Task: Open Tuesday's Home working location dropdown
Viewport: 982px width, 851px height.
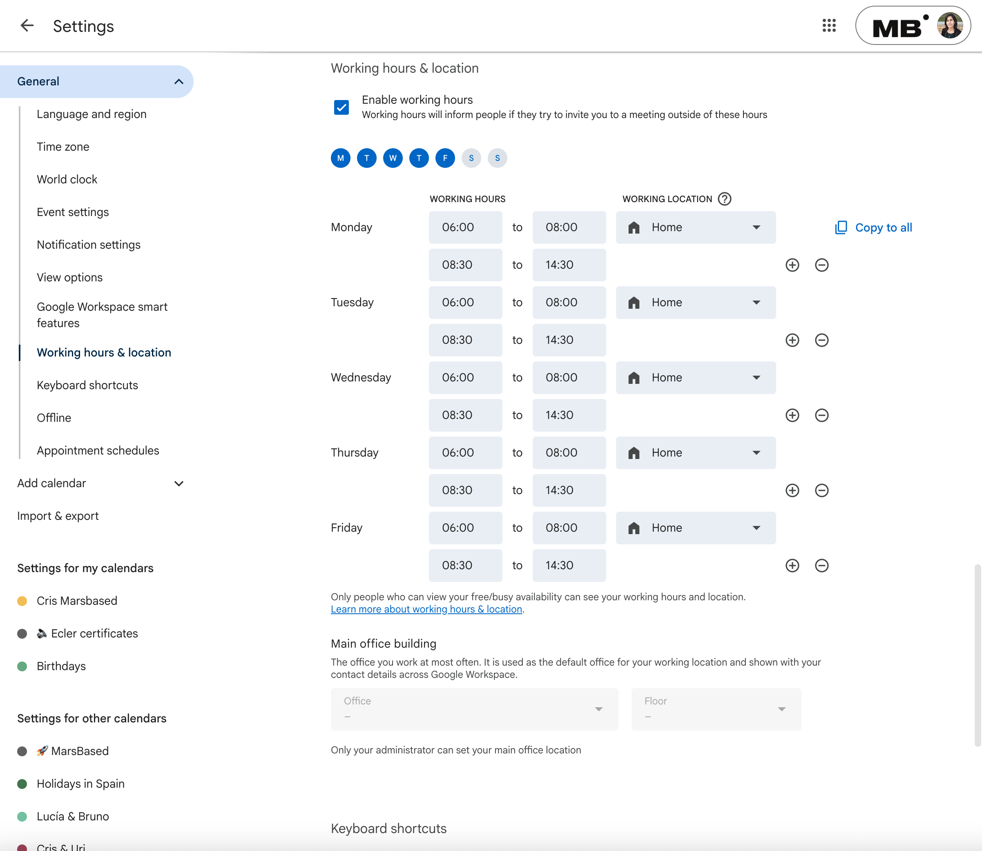Action: pos(696,303)
